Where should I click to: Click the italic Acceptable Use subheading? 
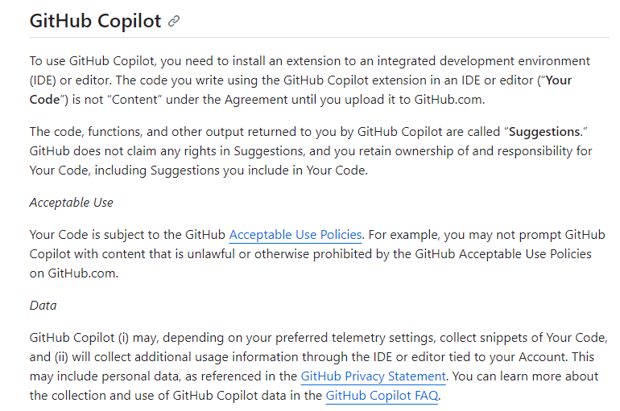click(71, 203)
